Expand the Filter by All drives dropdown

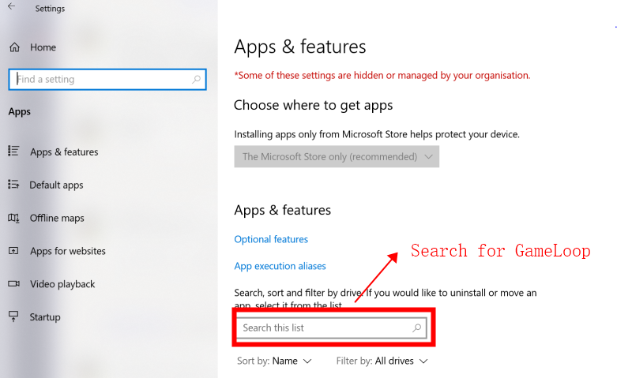click(x=382, y=361)
